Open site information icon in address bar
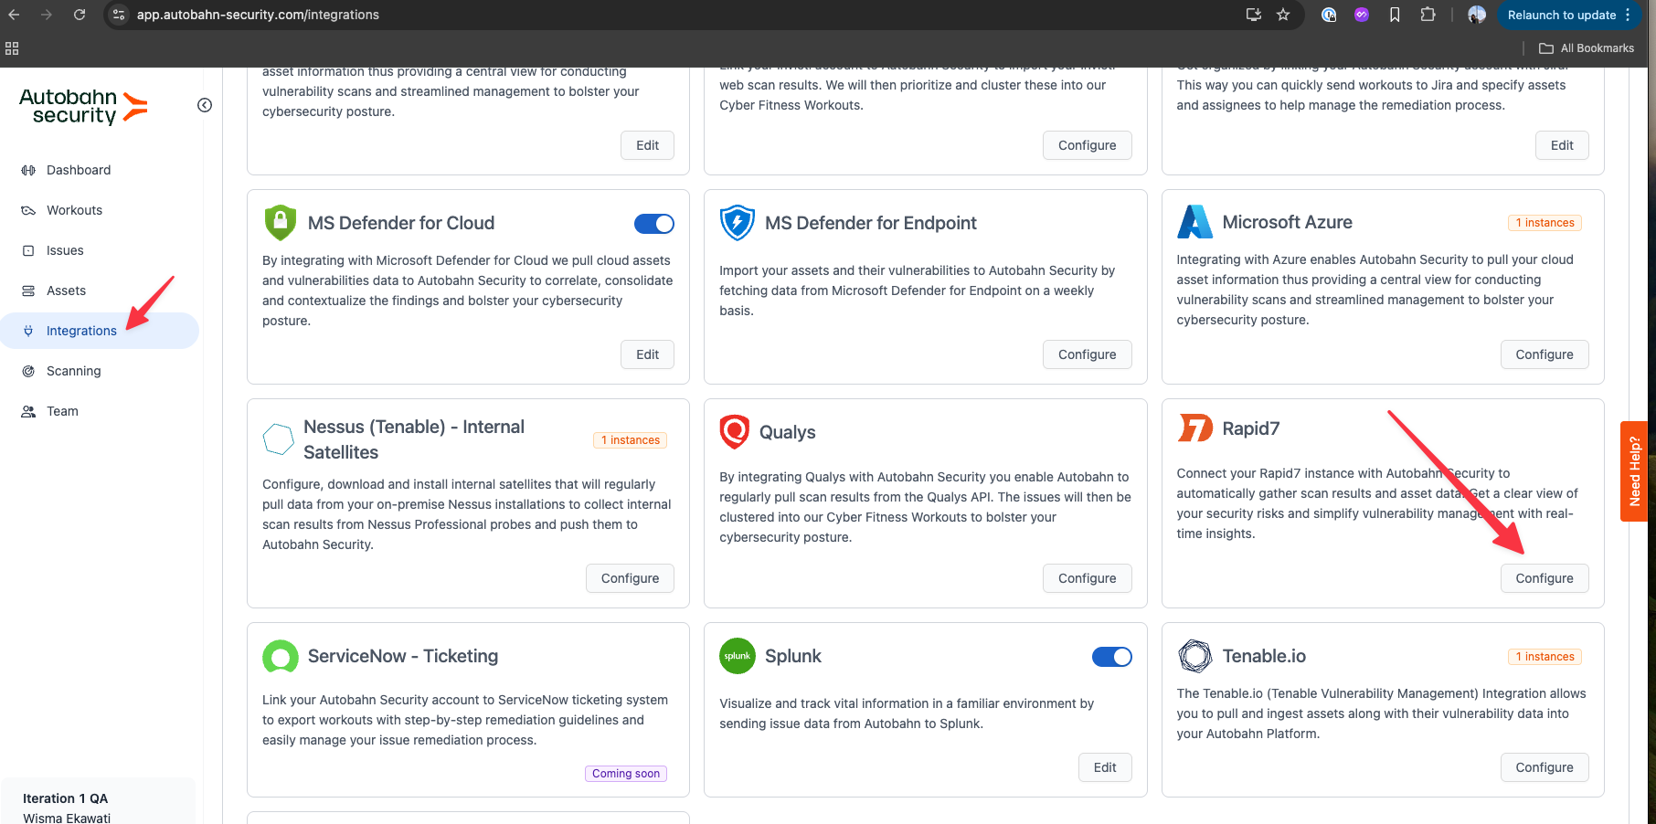Viewport: 1656px width, 824px height. 119,15
